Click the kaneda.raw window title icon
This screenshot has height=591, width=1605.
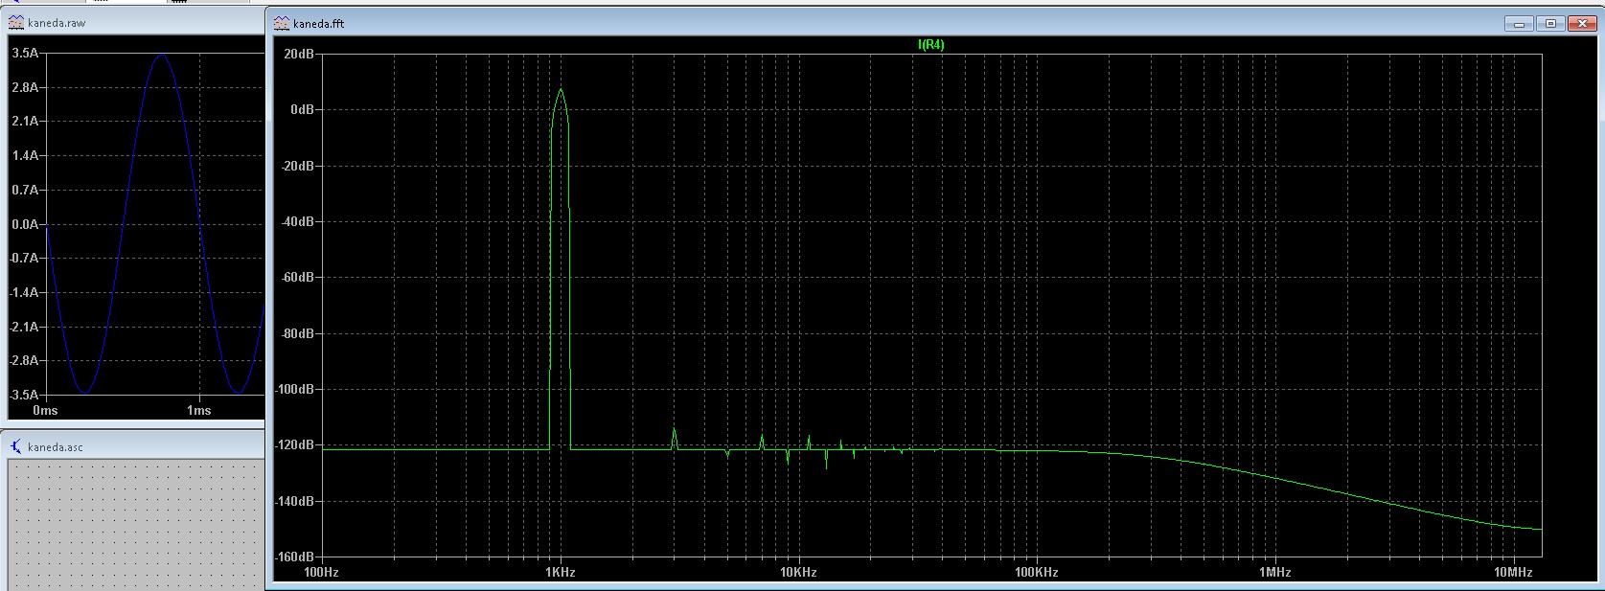pyautogui.click(x=16, y=22)
